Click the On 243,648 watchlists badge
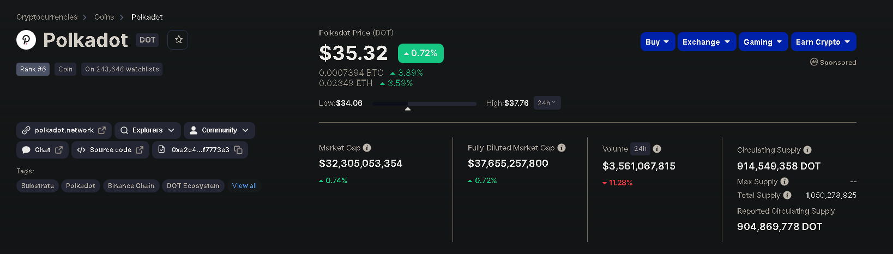This screenshot has height=254, width=893. (122, 69)
